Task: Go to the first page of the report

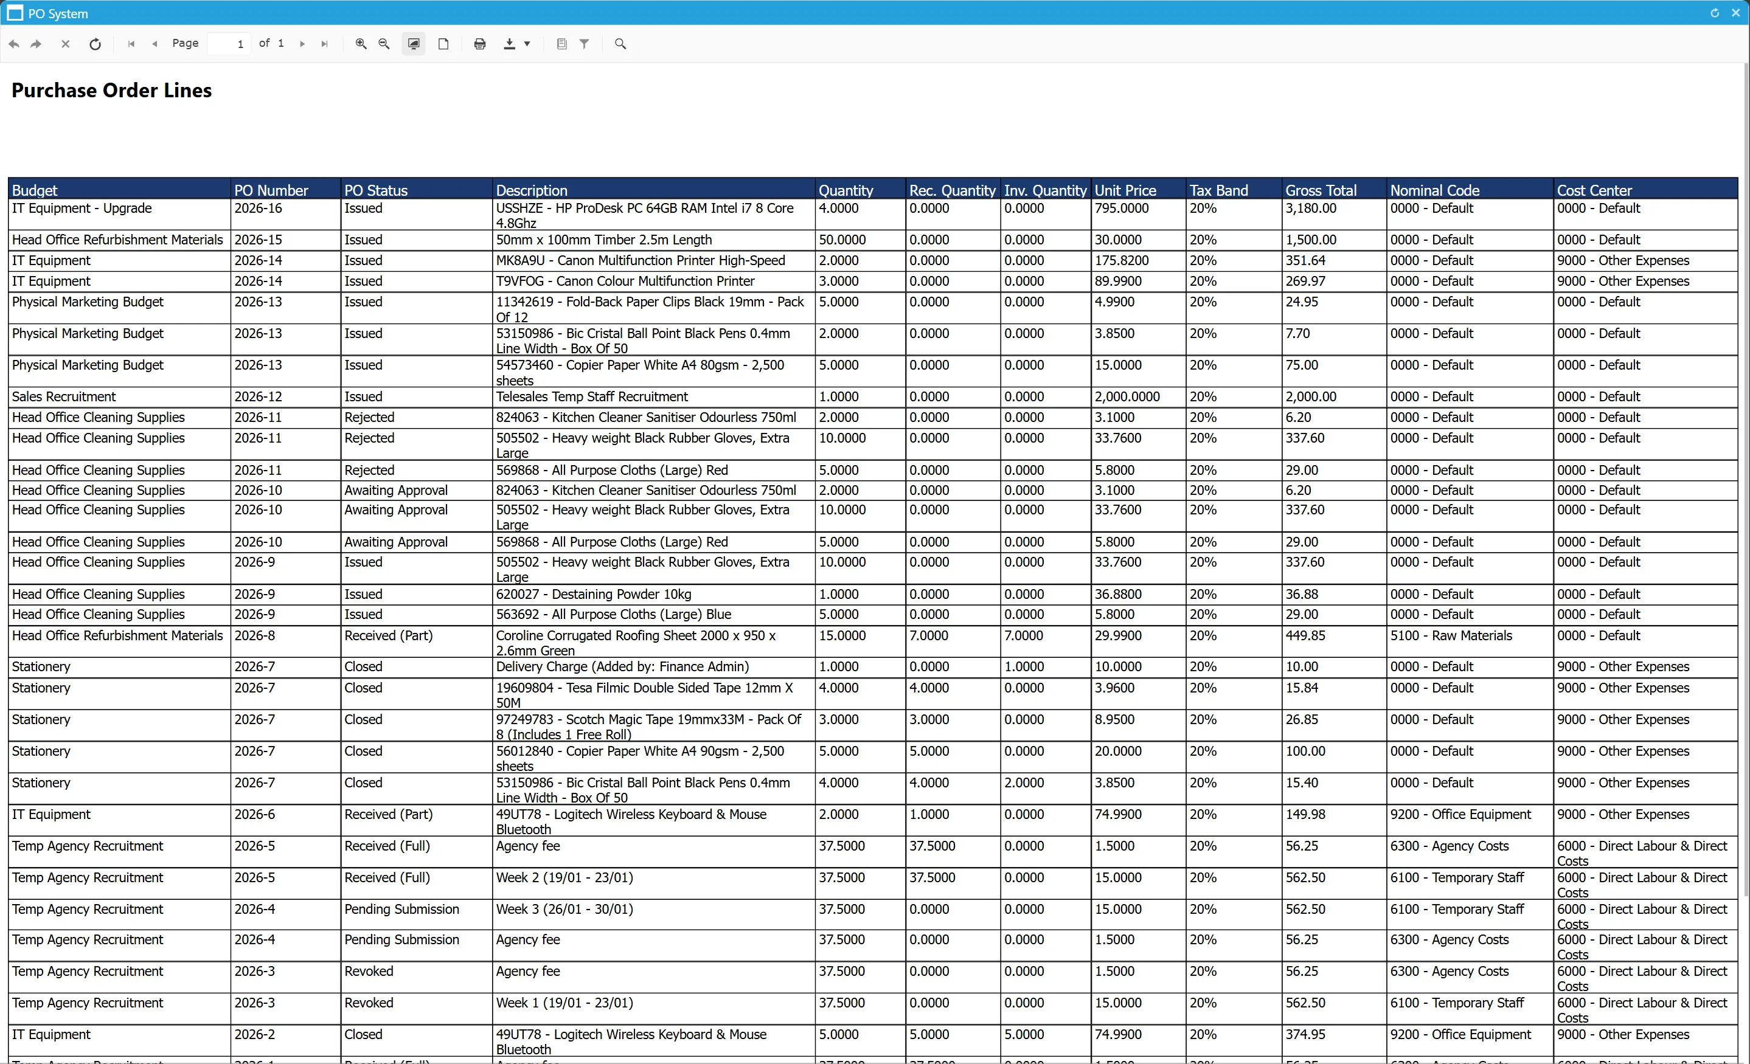Action: [131, 44]
